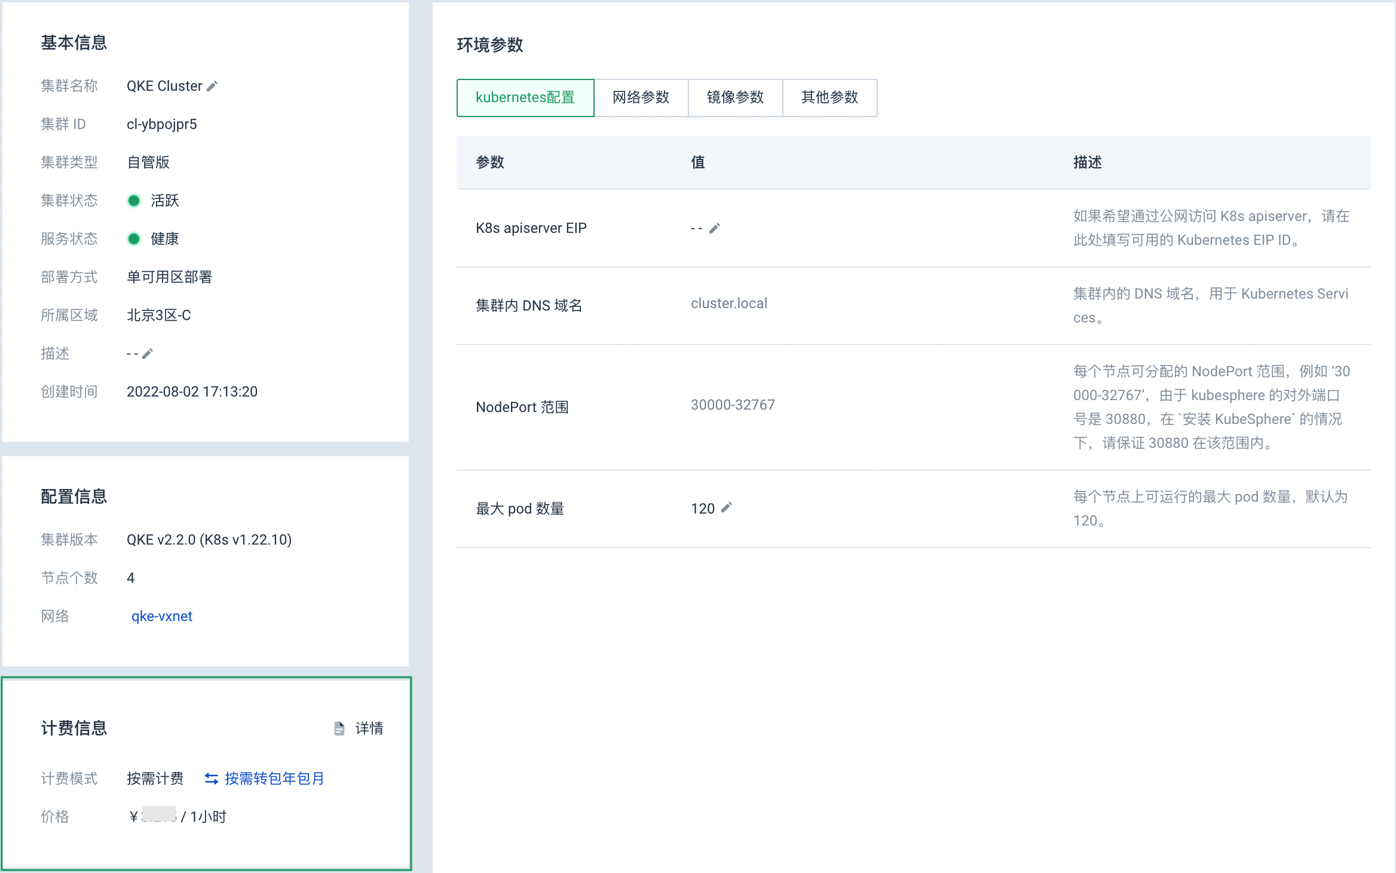Click the K8s apiserver EIP parameter name

pyautogui.click(x=531, y=228)
